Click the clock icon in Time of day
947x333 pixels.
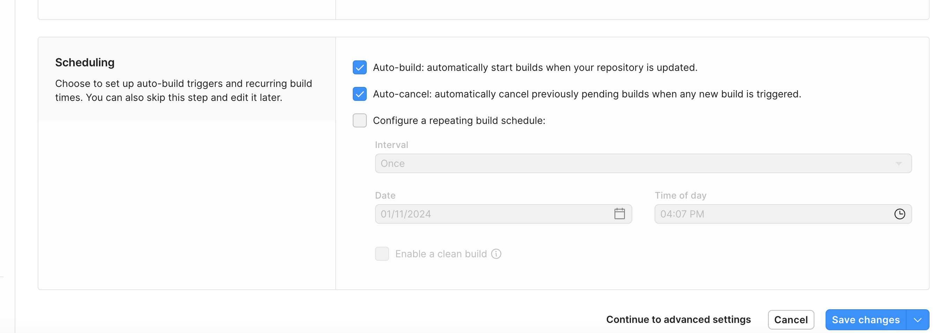(x=899, y=214)
